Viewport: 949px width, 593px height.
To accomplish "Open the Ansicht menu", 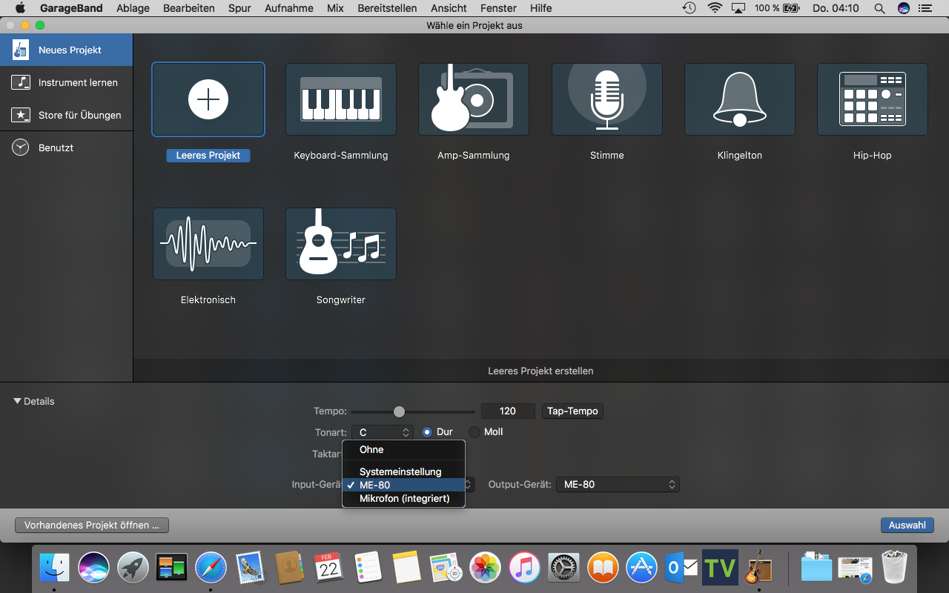I will click(x=449, y=8).
